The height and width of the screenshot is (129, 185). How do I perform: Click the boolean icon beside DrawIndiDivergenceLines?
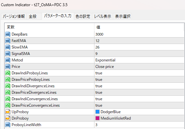pos(8,86)
